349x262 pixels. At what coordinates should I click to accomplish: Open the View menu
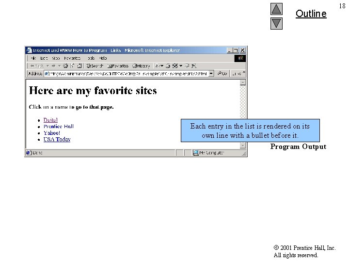click(x=56, y=58)
